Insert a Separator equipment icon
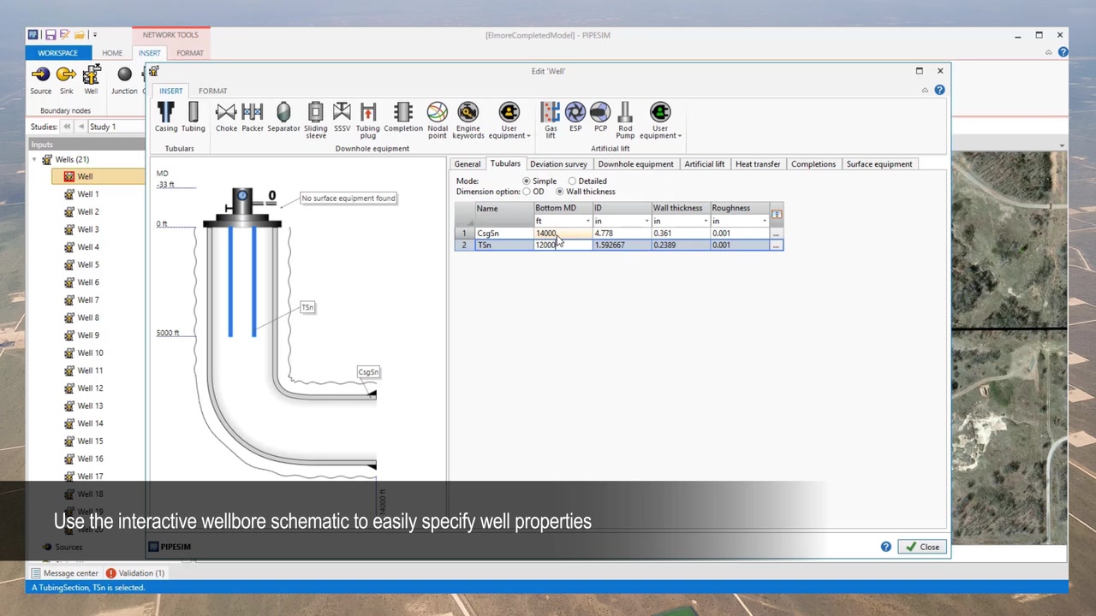Viewport: 1096px width, 616px height. 283,118
